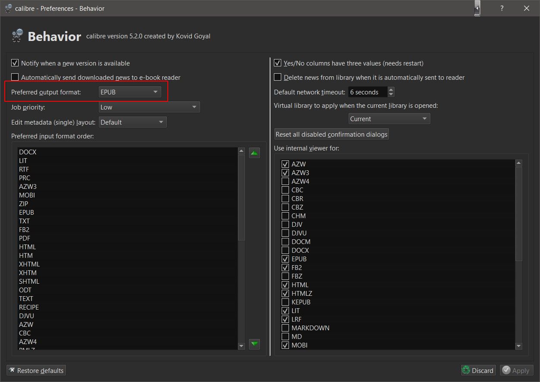Click the Restore defaults X icon

(x=12, y=370)
